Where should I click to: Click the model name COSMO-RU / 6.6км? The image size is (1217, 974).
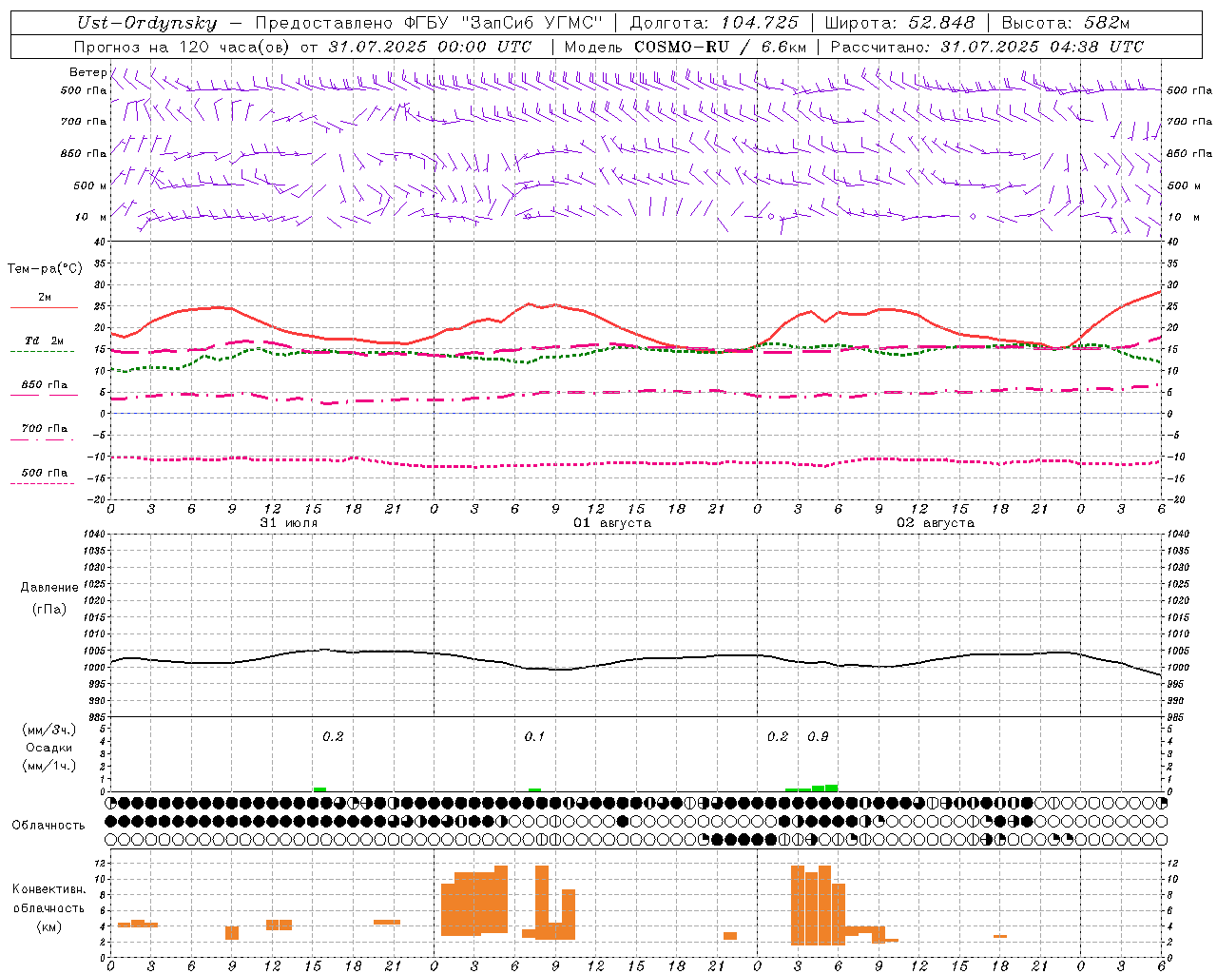click(x=686, y=47)
